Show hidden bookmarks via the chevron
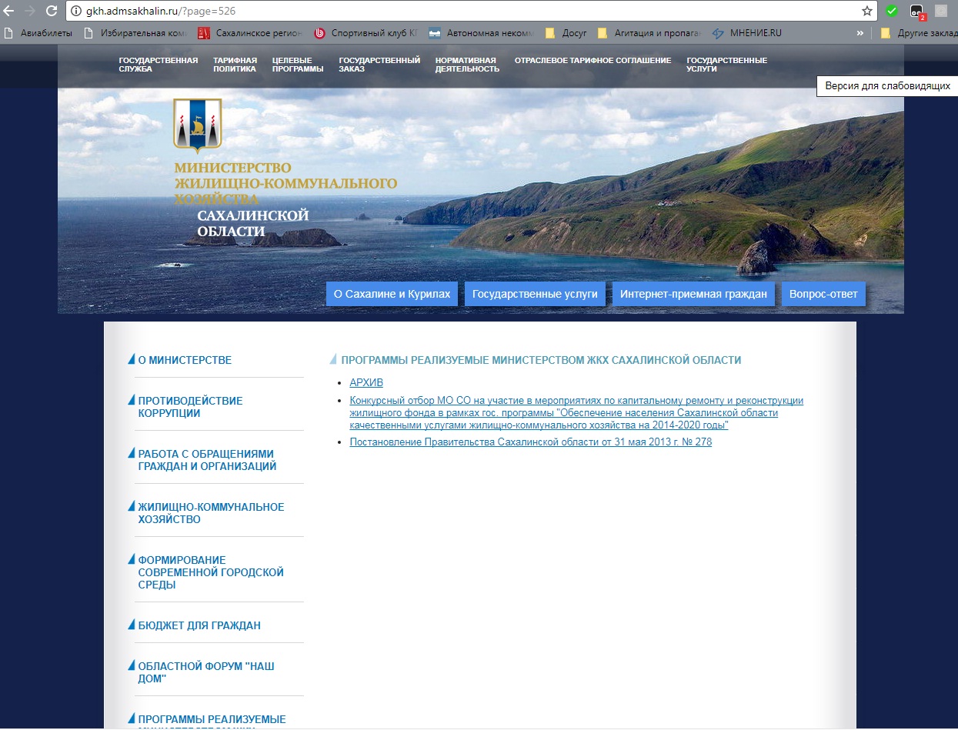The width and height of the screenshot is (958, 730). [x=860, y=33]
